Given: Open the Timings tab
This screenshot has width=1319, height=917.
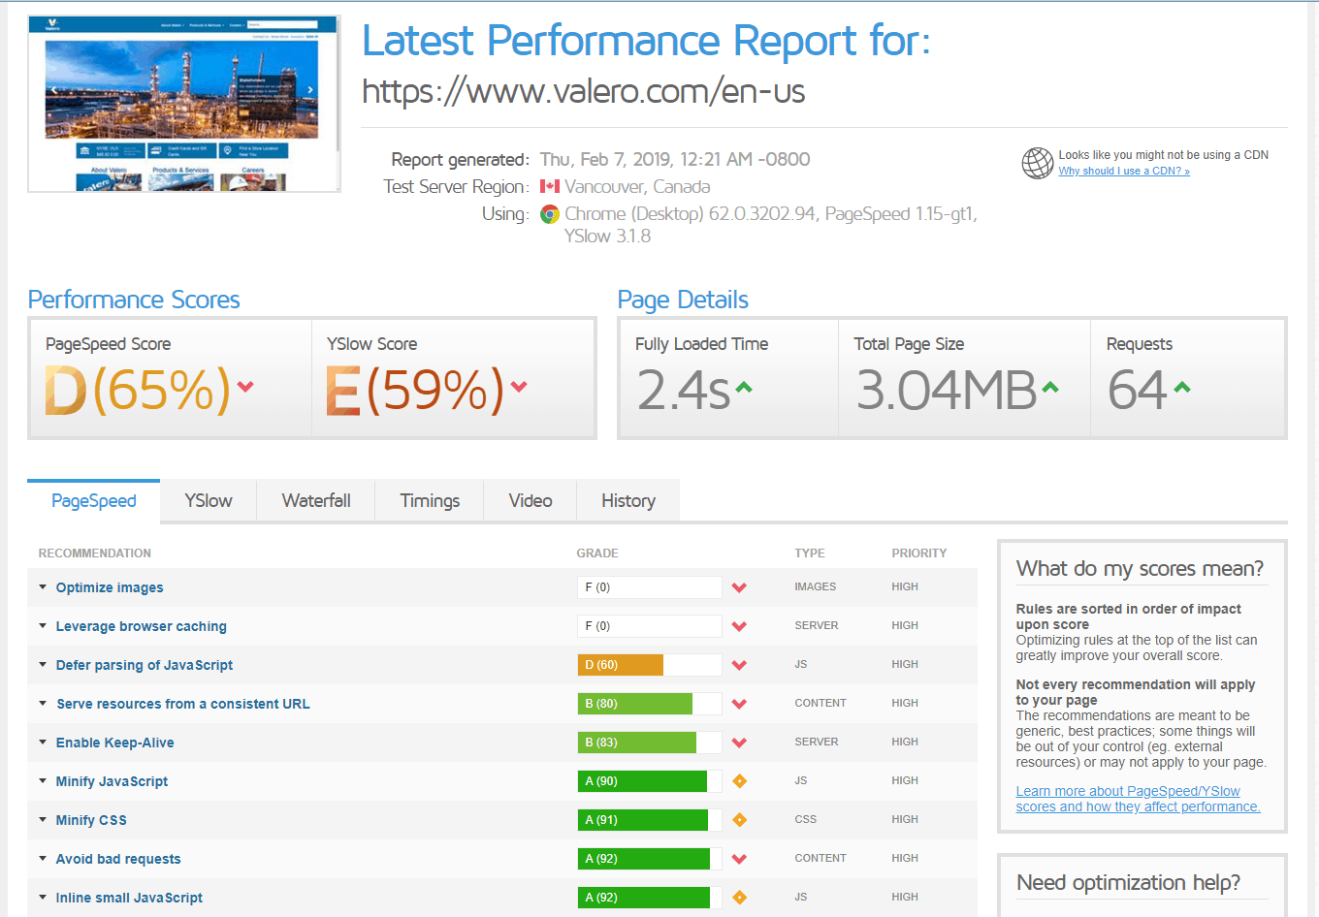Looking at the screenshot, I should click(430, 501).
